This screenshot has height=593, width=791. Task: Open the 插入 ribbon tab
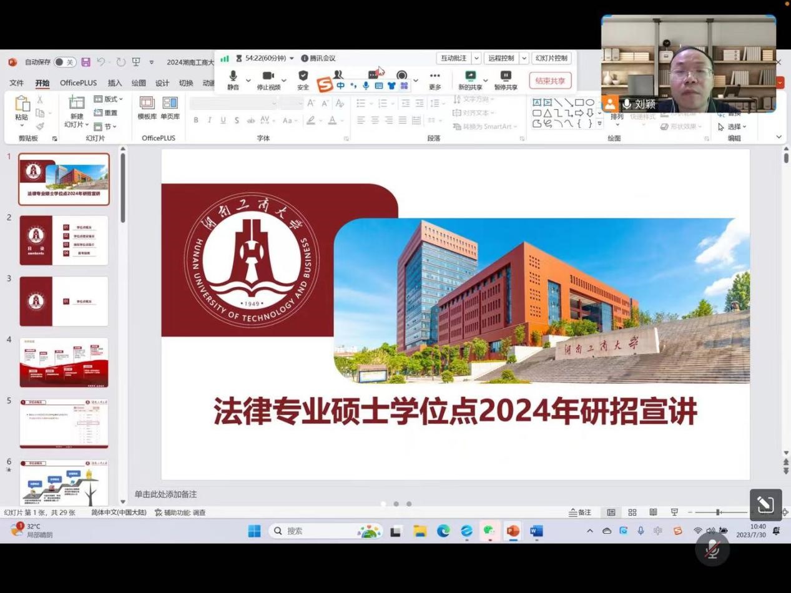click(115, 83)
